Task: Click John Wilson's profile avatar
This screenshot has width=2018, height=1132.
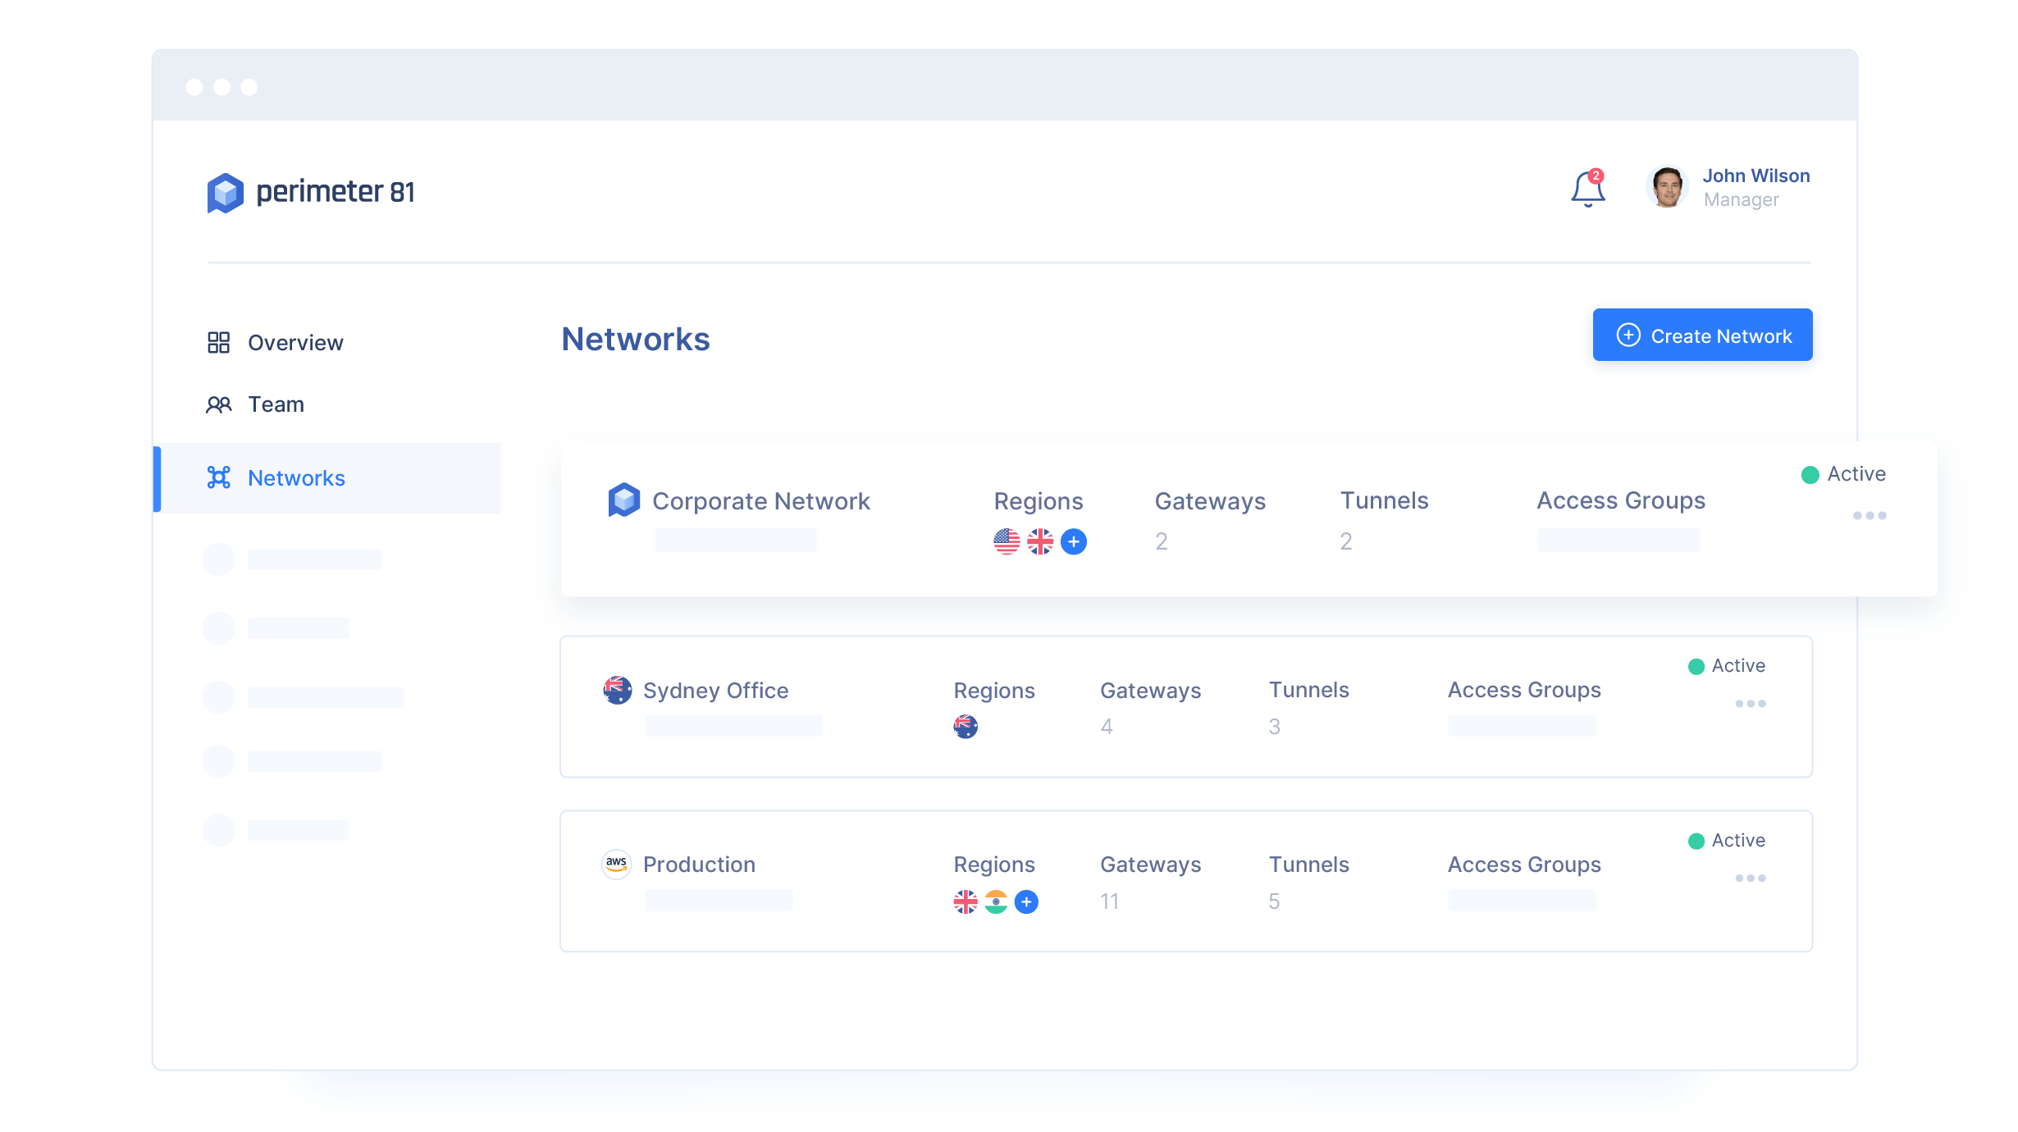Action: (x=1667, y=188)
